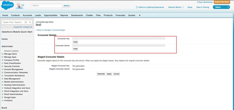Expand the Data Management node
234x110 pixels.
[3, 79]
